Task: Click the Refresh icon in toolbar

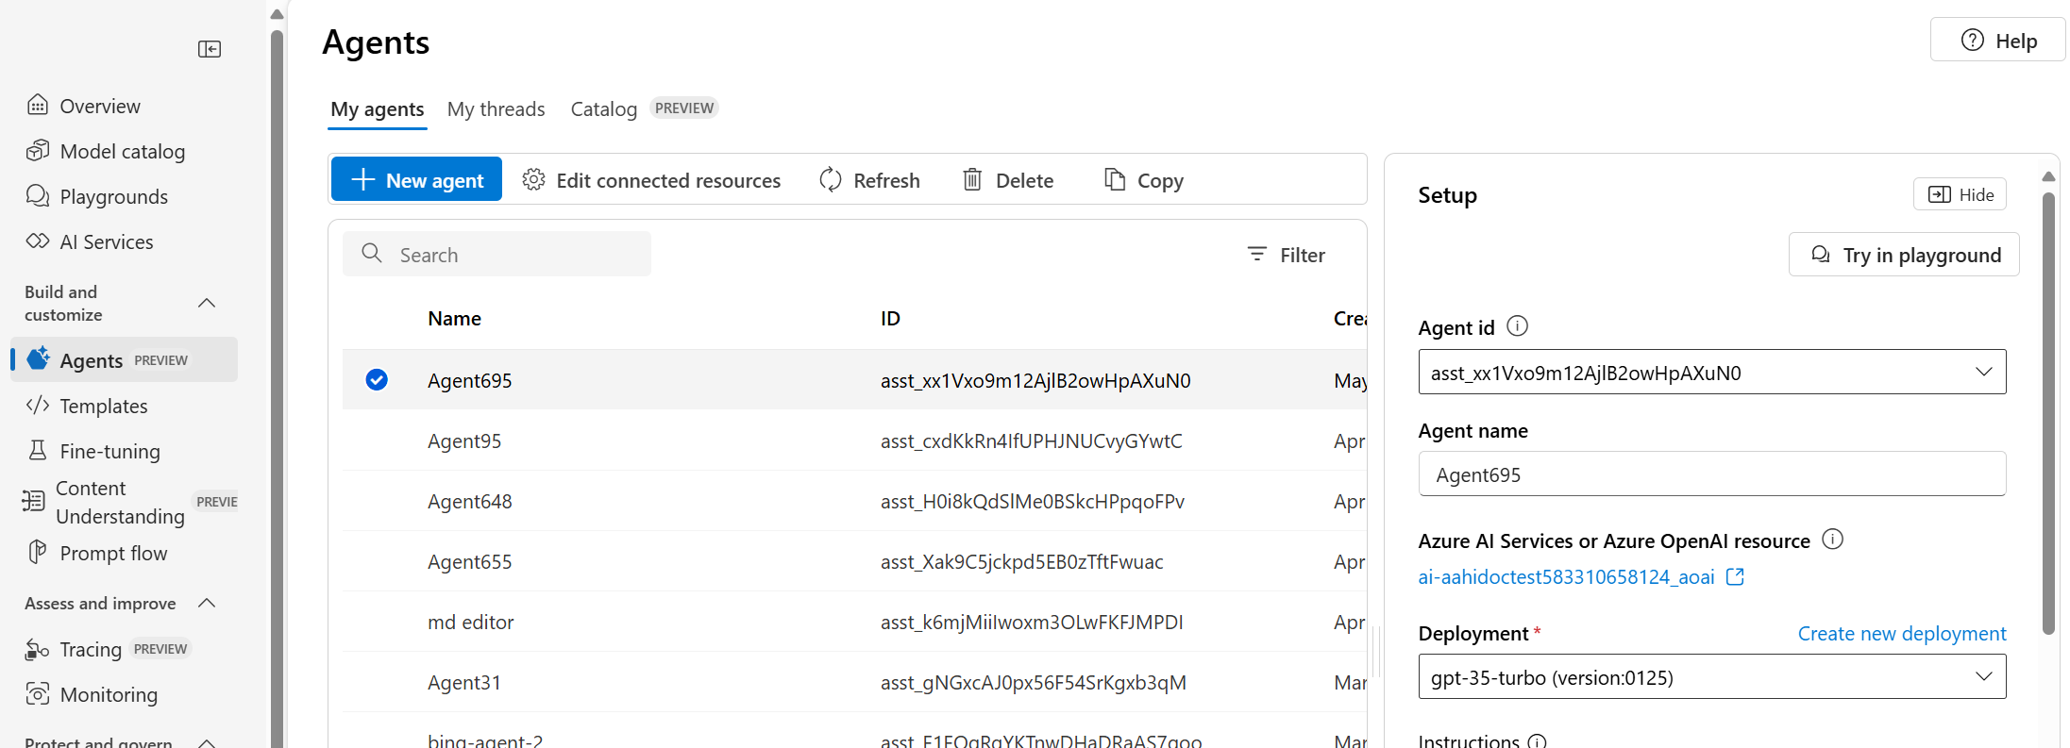Action: point(831,180)
